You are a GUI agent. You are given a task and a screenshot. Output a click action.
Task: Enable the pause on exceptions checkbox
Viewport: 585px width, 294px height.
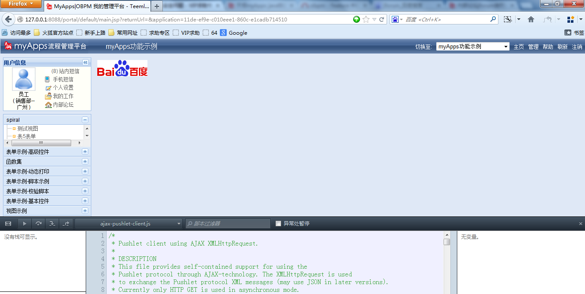279,223
